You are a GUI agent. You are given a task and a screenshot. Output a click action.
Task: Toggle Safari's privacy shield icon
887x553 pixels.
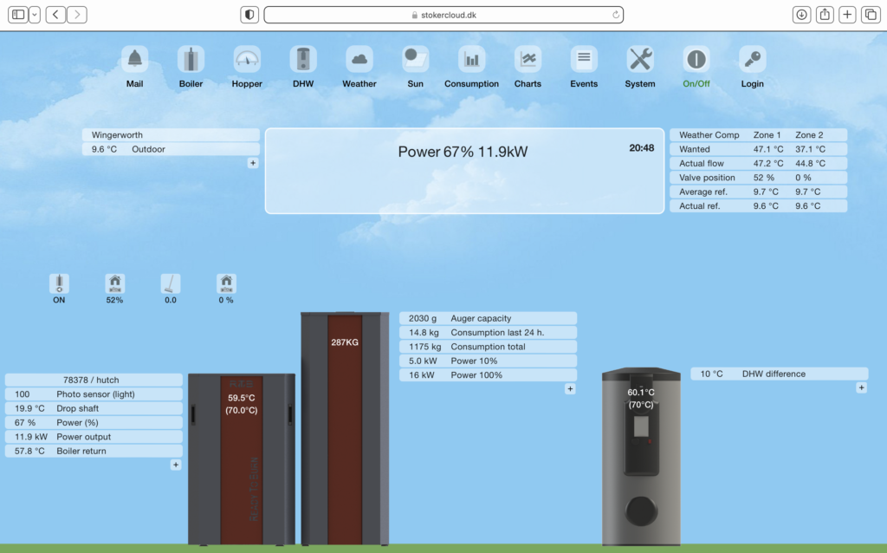coord(249,15)
